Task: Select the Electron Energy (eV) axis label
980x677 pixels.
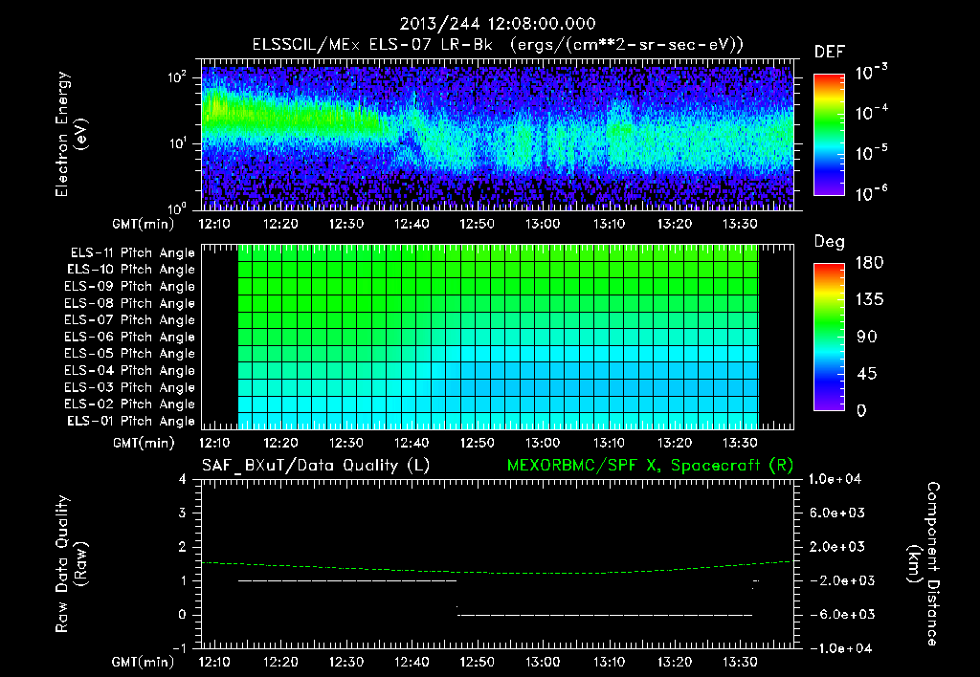Action: 71,134
